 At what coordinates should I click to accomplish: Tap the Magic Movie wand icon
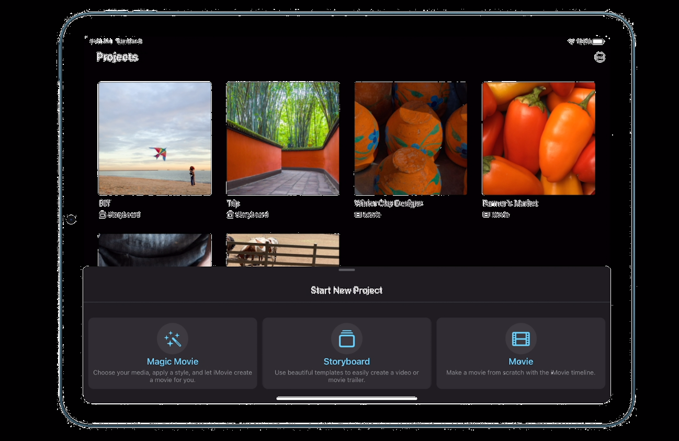point(173,339)
